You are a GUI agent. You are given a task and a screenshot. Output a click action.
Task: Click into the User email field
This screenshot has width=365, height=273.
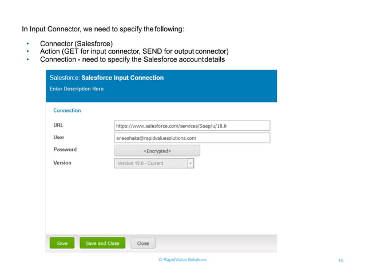(x=192, y=138)
